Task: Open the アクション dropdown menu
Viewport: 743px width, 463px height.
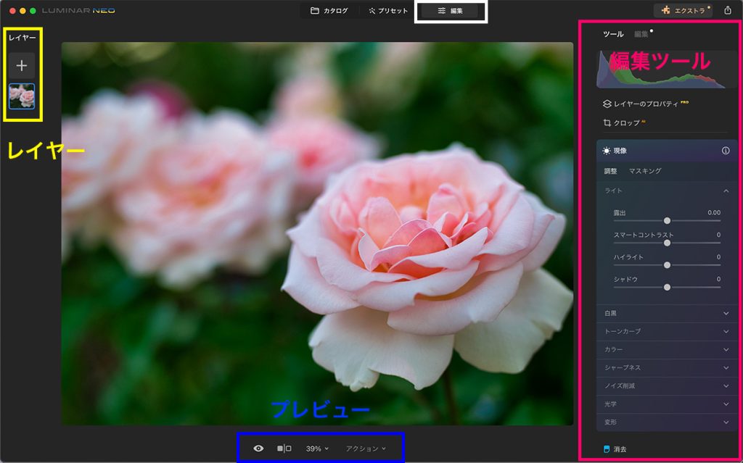Action: coord(366,449)
